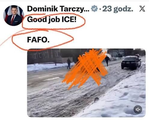
Task: Open the post via 23 godz. timestamp
Action: pos(118,9)
